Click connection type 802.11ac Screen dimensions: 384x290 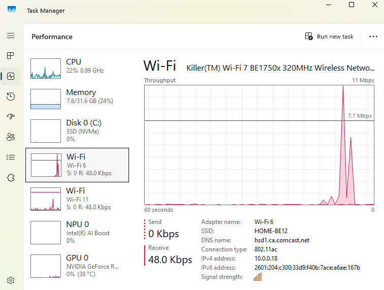coord(266,249)
